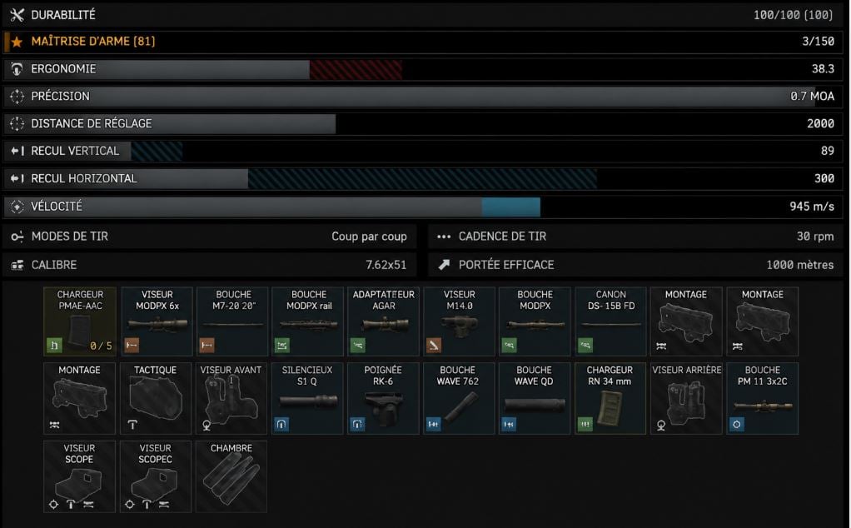851x528 pixels.
Task: Click the Viseur MODPX 6x scope slot
Action: (157, 321)
